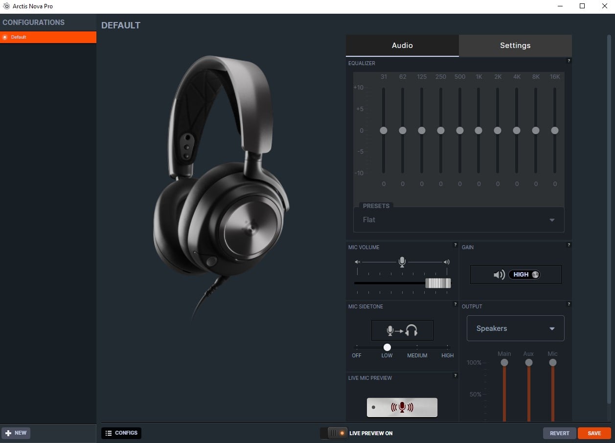Image resolution: width=615 pixels, height=443 pixels.
Task: Click the Revert button
Action: tap(559, 433)
